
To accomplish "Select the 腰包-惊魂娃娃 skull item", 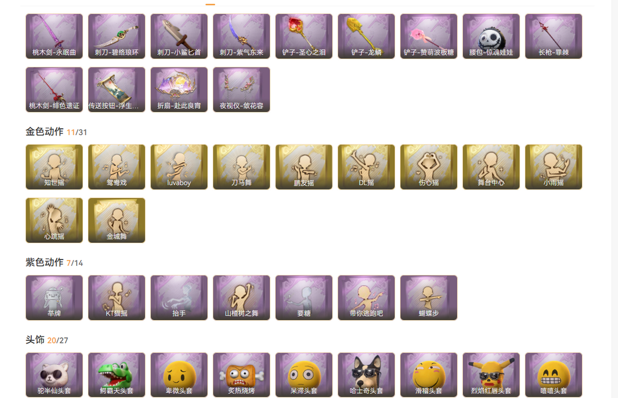I will click(491, 36).
